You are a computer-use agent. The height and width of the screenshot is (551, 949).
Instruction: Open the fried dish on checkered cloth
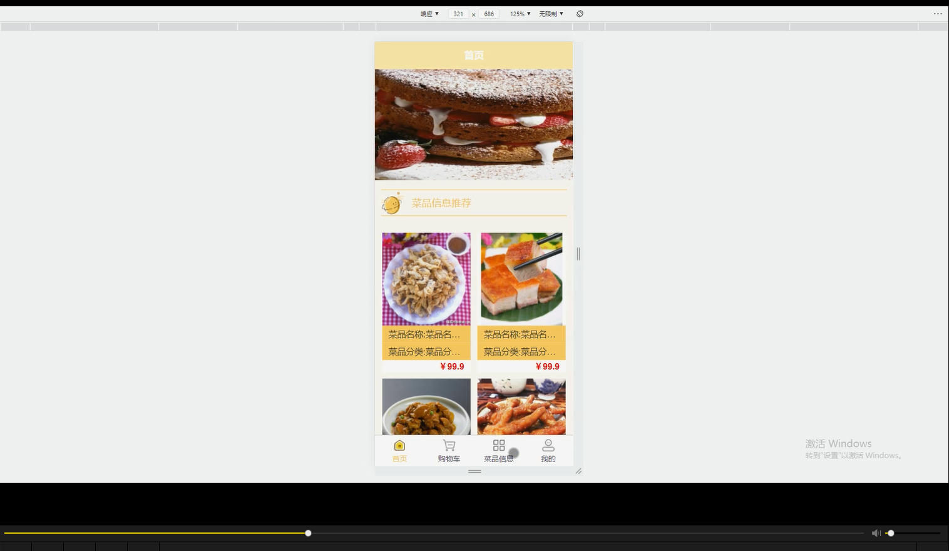pos(426,279)
